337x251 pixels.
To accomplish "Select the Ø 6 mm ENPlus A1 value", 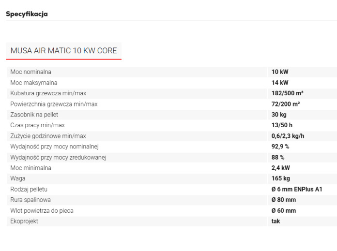I will pos(297,190).
